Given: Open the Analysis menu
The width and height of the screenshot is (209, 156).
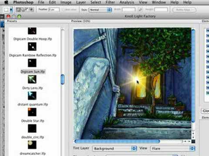Looking at the screenshot, I should [127, 2].
